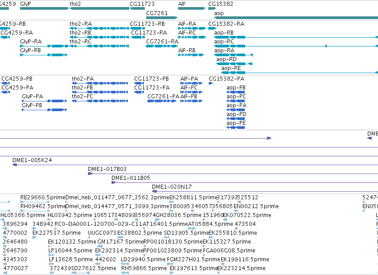Click the GlyP-RA transcript label

(x=31, y=42)
